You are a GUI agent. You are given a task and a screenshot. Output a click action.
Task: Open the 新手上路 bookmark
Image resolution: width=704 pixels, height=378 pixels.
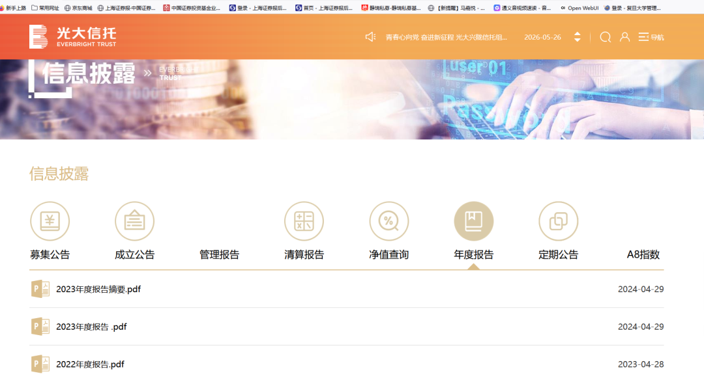13,8
